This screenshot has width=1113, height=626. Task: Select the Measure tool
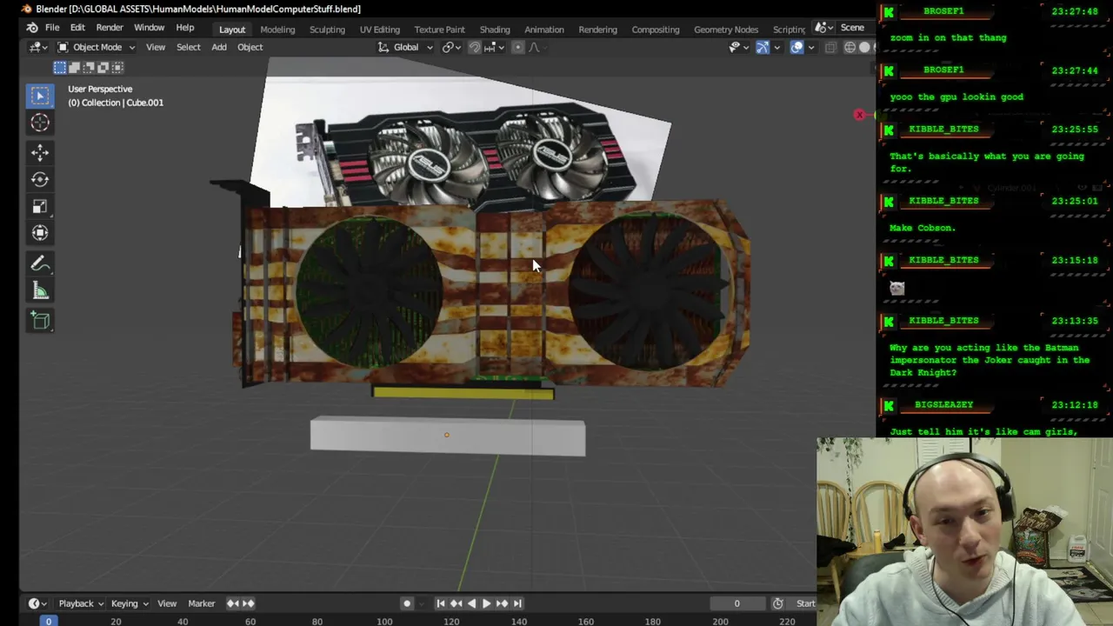tap(40, 290)
